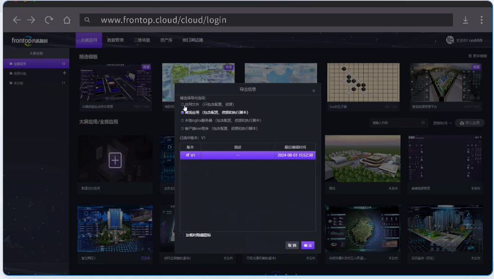
Task: Click the search magnifier in 请输入内容 box
Action: pyautogui.click(x=423, y=123)
